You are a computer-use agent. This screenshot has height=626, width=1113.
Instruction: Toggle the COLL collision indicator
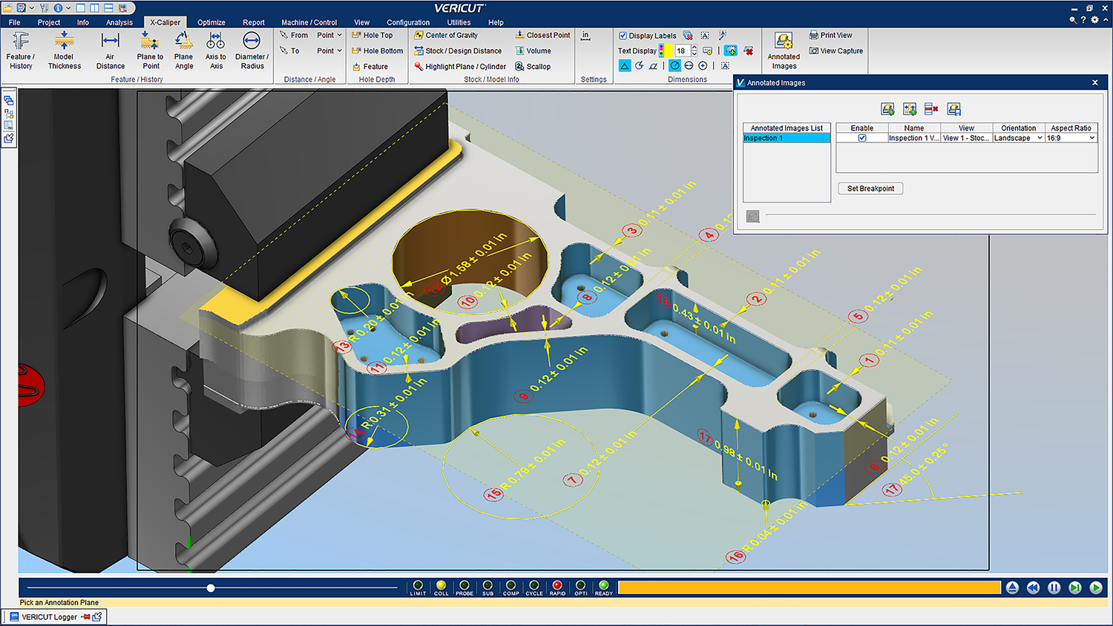tap(441, 585)
